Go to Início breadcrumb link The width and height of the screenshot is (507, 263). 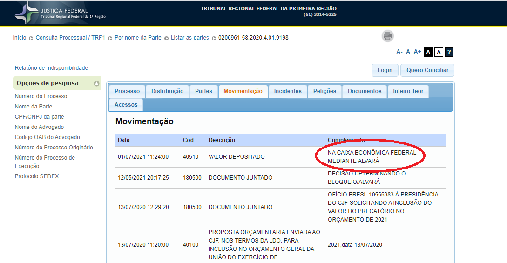coord(20,38)
